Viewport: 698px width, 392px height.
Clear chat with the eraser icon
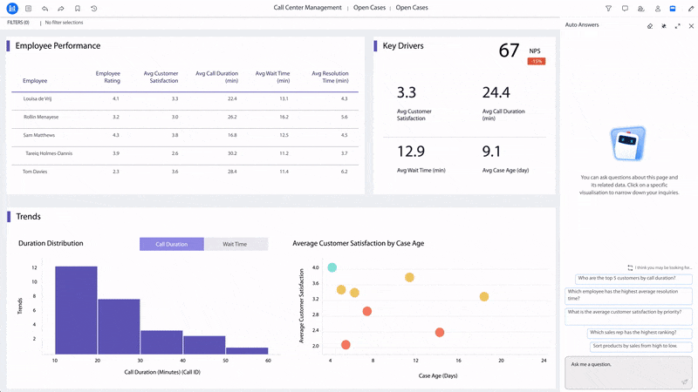point(650,26)
